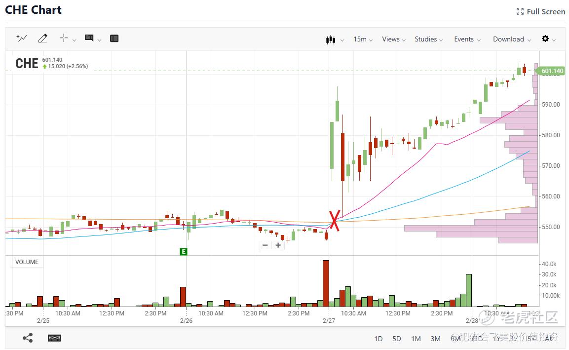Expand the settings gear dropdown arrow
569x350 pixels.
[x=554, y=40]
